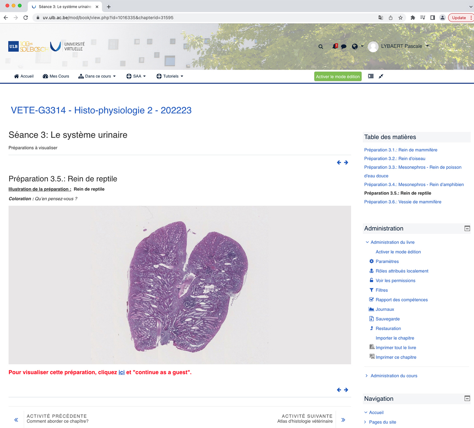This screenshot has width=474, height=428.
Task: Select Filtres using the funnel icon
Action: (381, 290)
